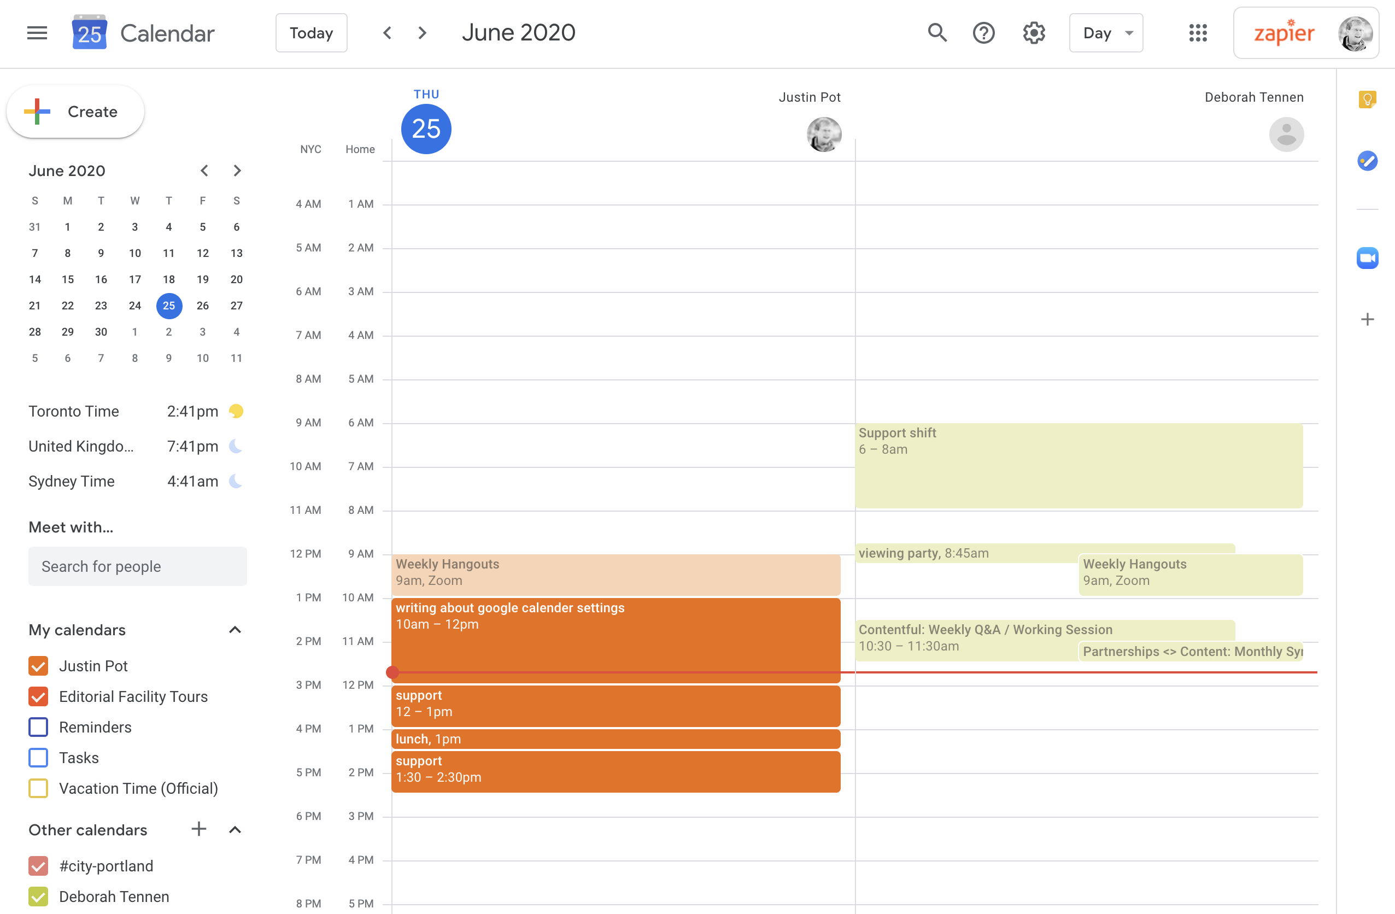Image resolution: width=1395 pixels, height=914 pixels.
Task: Click June 25 date on mini calendar
Action: click(167, 305)
